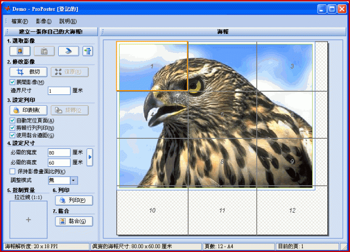Click the import table icon in section 1

point(88,51)
